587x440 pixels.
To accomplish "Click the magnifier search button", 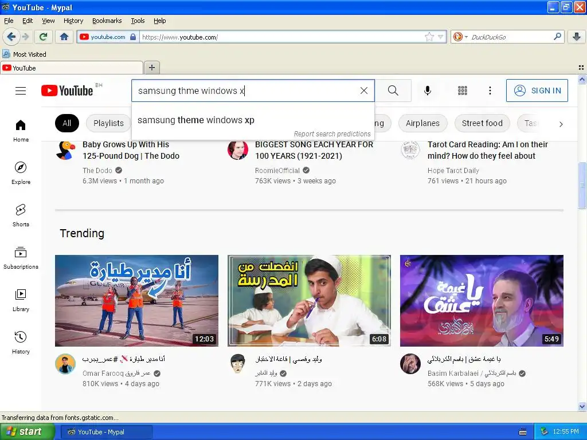I will [393, 91].
